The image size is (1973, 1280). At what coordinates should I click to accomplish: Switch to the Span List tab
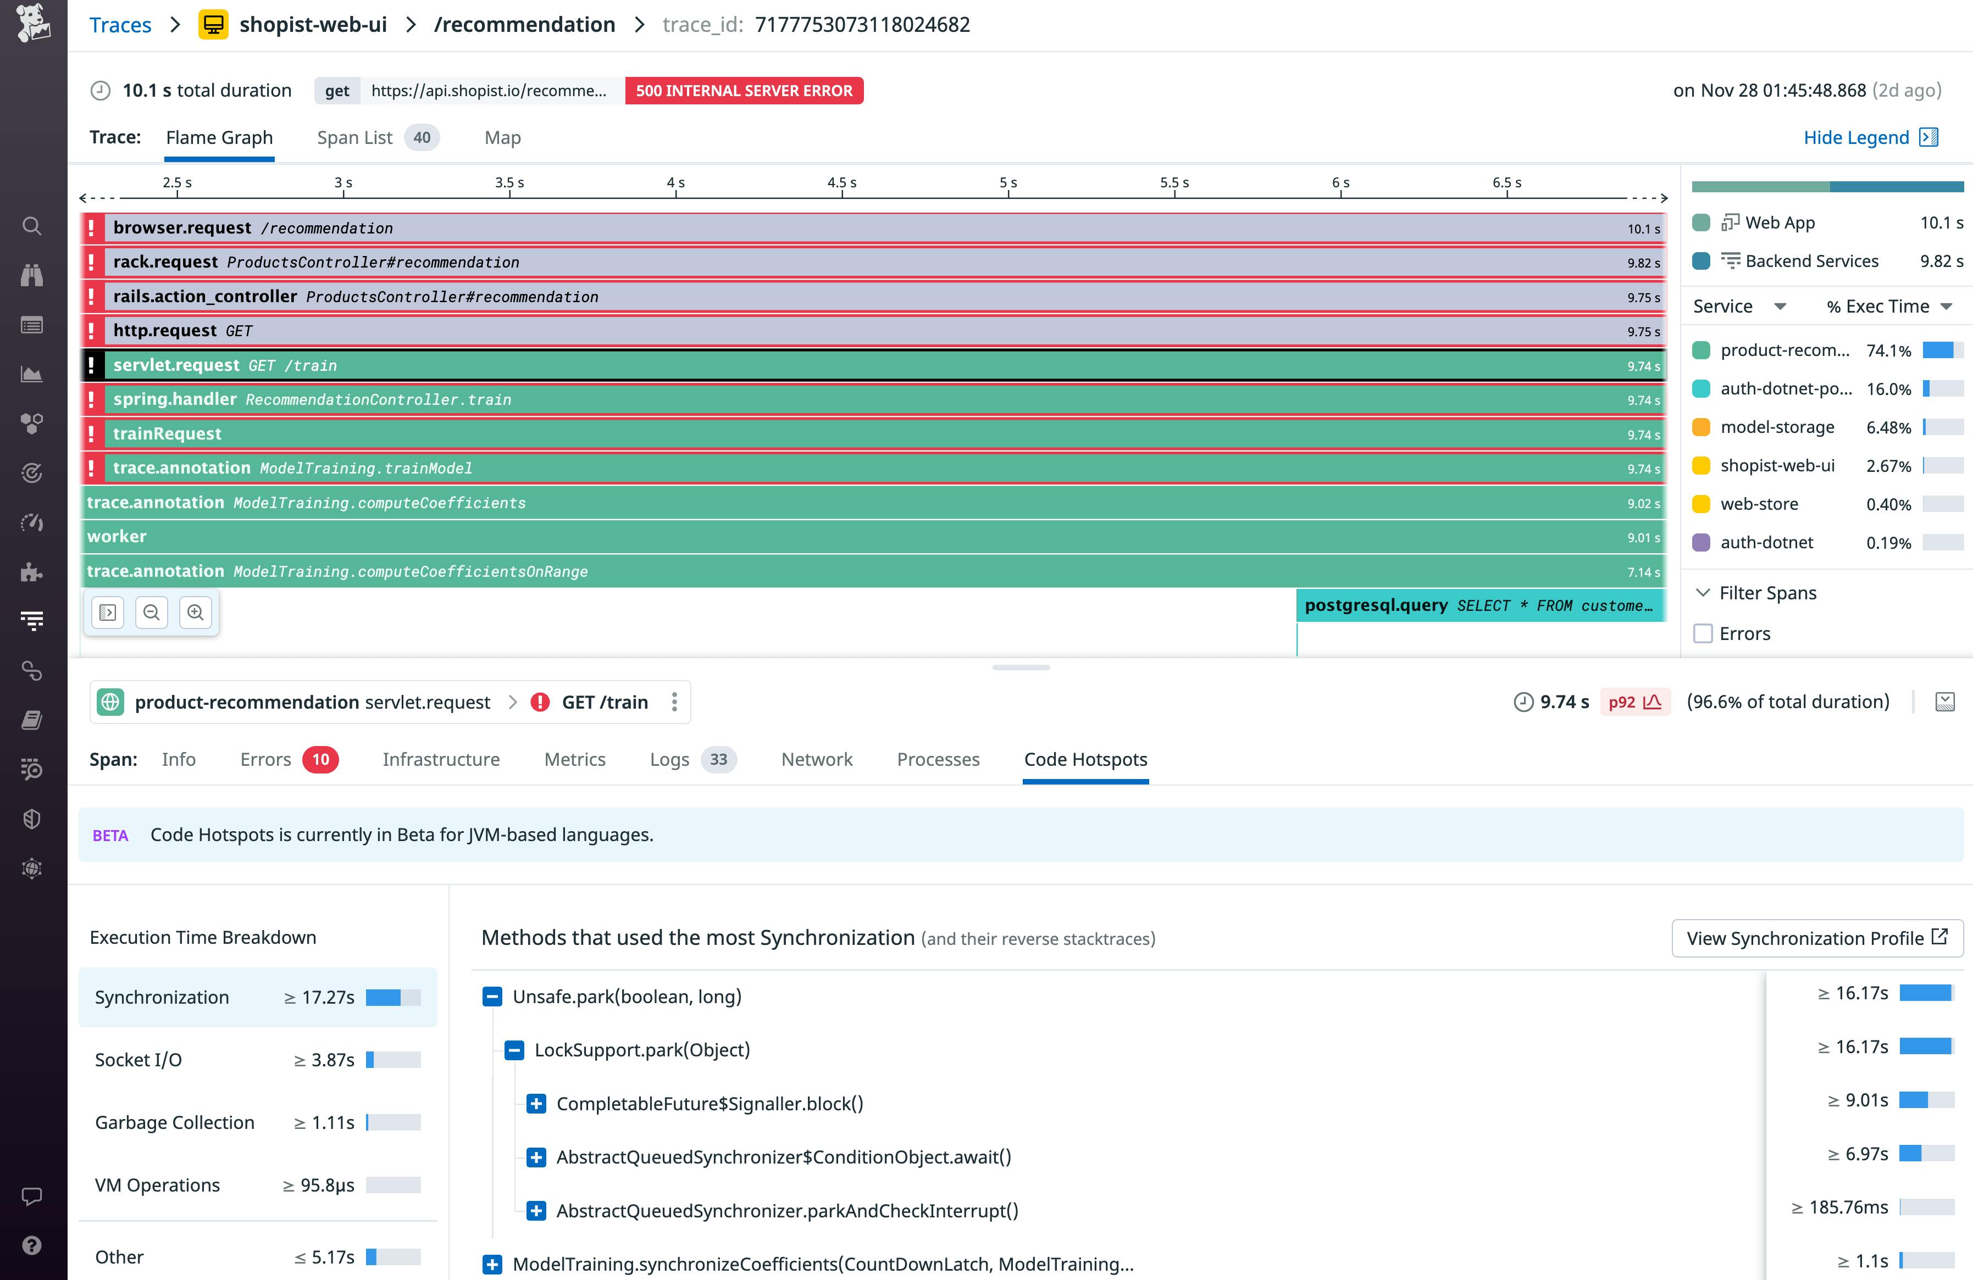click(355, 137)
